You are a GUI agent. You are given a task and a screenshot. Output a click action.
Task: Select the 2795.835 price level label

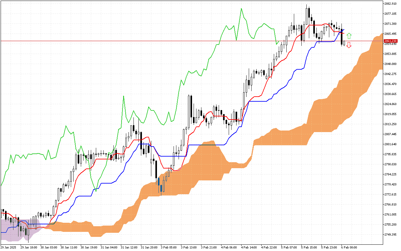point(390,154)
